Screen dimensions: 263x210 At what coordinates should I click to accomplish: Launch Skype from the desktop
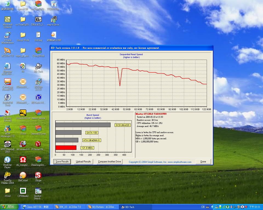[38, 177]
